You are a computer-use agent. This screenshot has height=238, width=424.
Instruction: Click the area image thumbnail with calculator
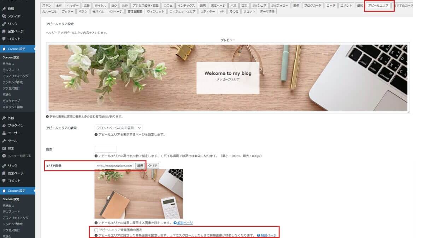pyautogui.click(x=139, y=194)
